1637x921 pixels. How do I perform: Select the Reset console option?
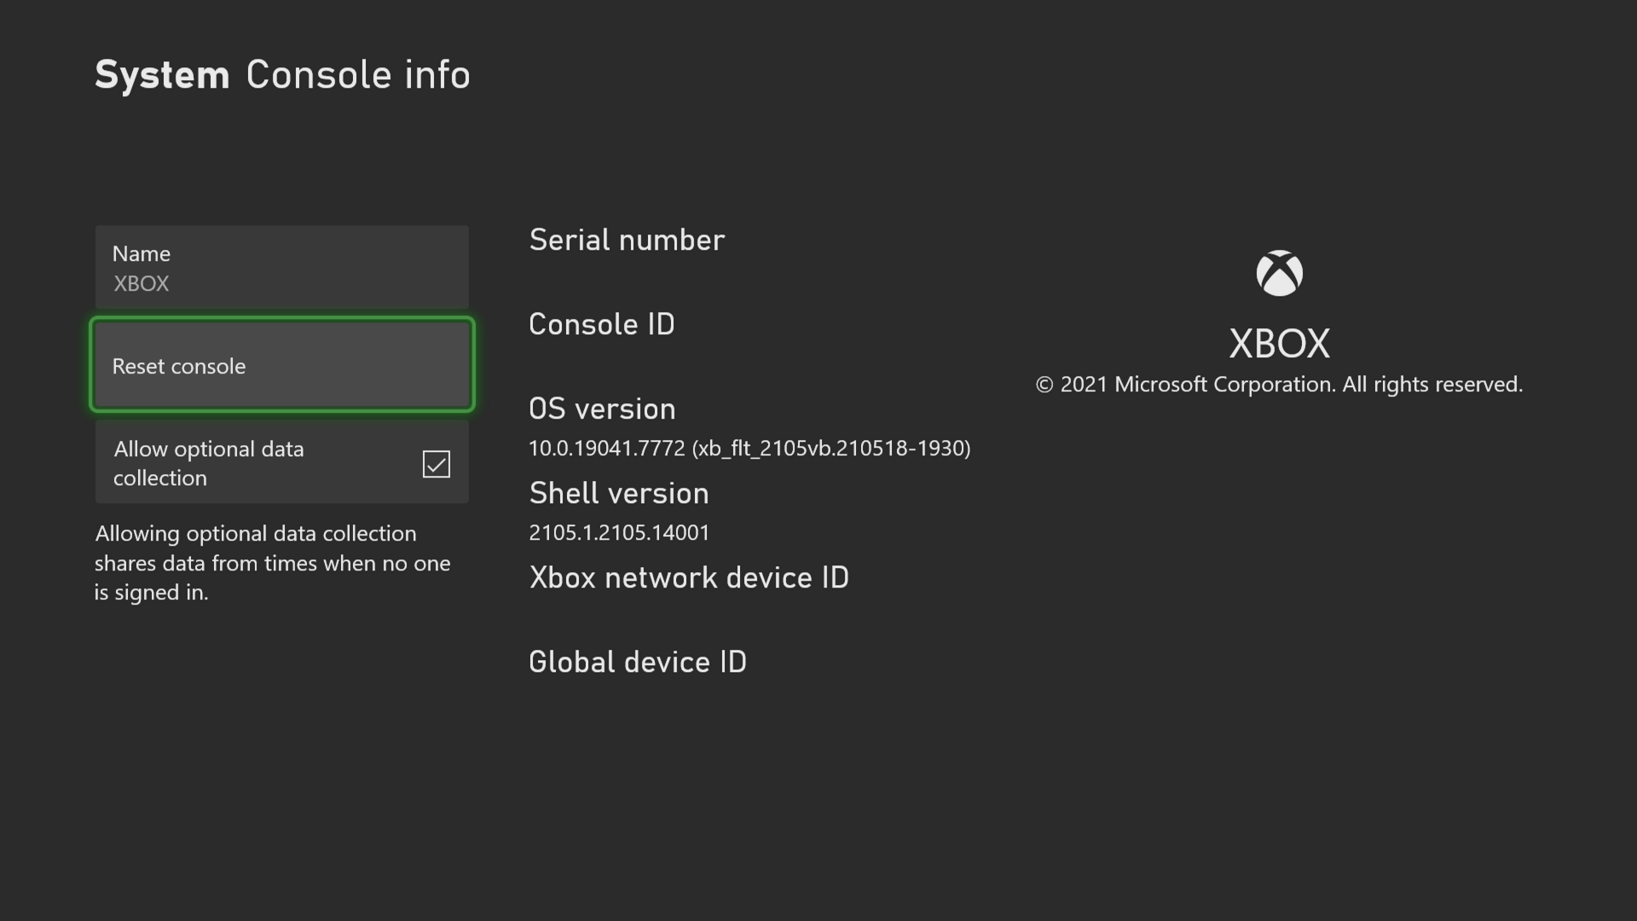click(x=281, y=365)
